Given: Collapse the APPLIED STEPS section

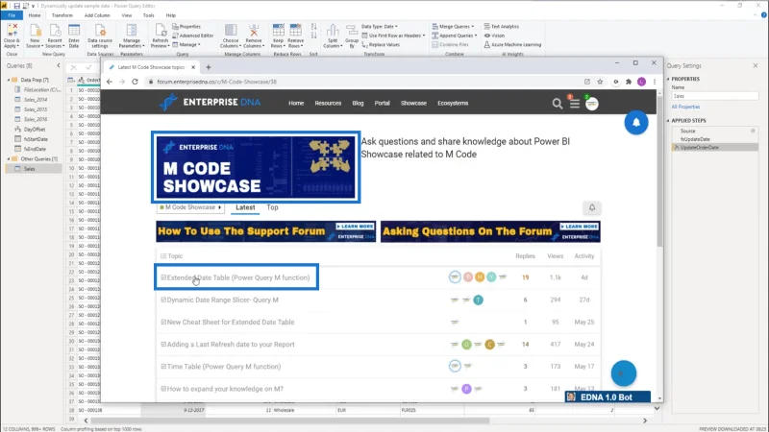Looking at the screenshot, I should coord(668,121).
